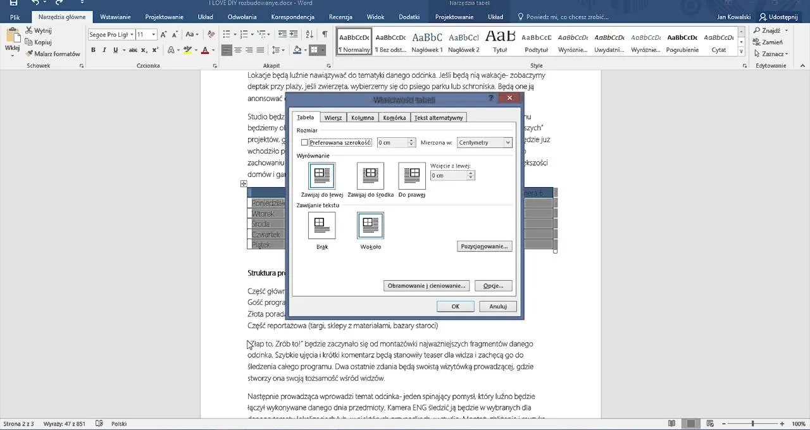This screenshot has height=430, width=810.
Task: Click 'Wcięcie z lewej' value field
Action: (449, 175)
